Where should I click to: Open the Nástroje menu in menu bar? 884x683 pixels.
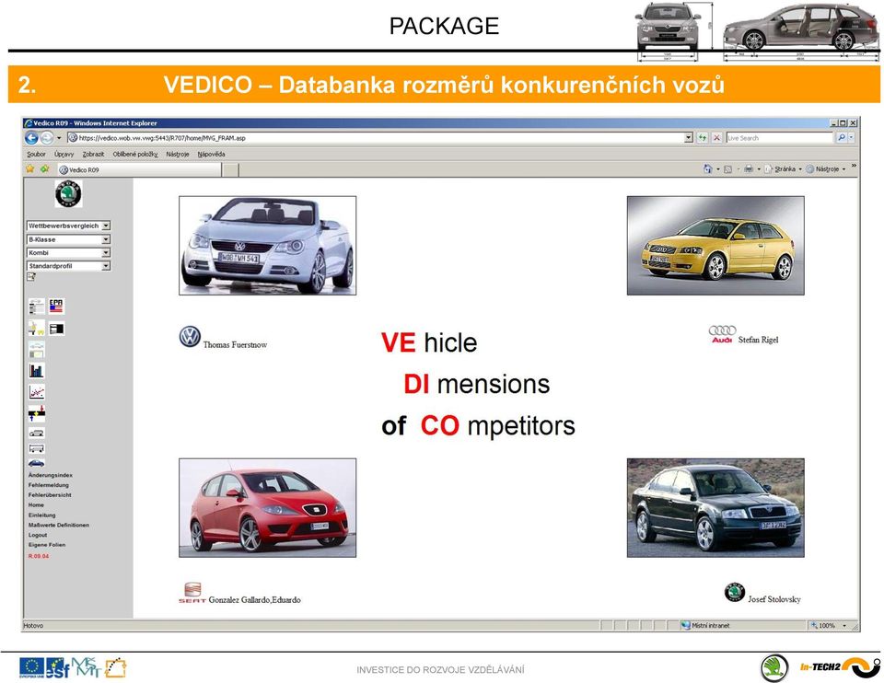tap(178, 154)
